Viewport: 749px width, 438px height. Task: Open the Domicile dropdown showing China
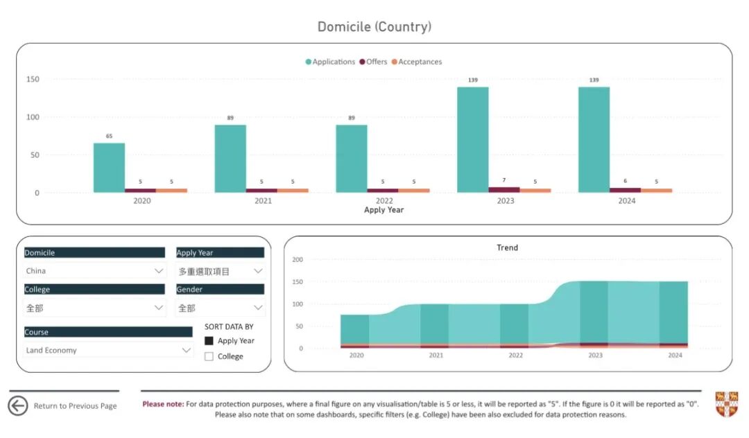point(94,271)
